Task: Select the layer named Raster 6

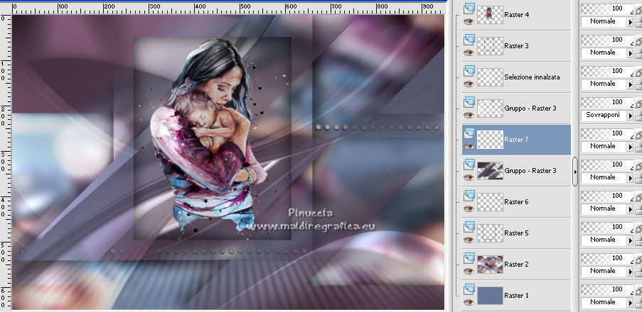Action: pos(516,202)
